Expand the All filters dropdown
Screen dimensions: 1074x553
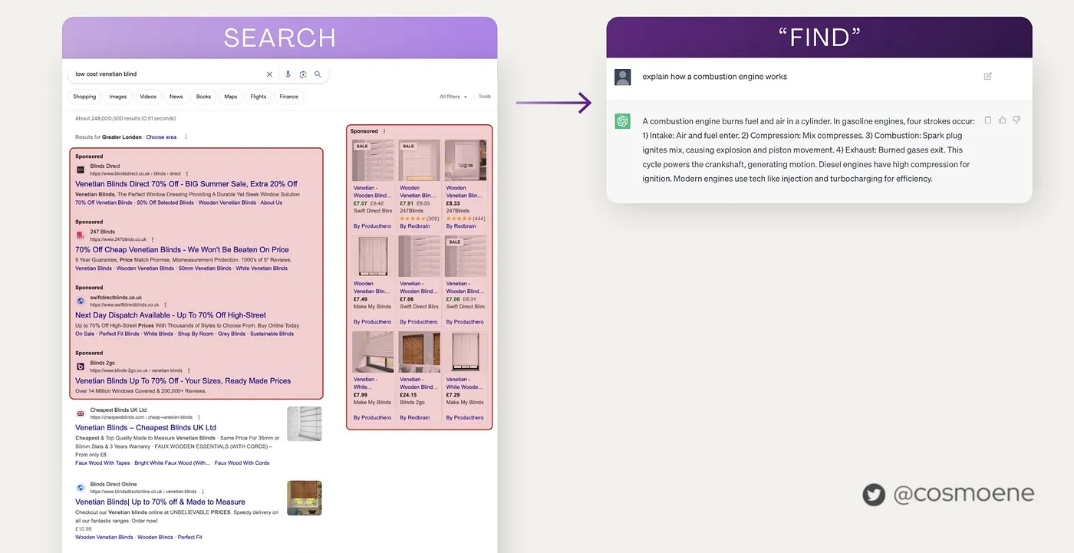(453, 97)
